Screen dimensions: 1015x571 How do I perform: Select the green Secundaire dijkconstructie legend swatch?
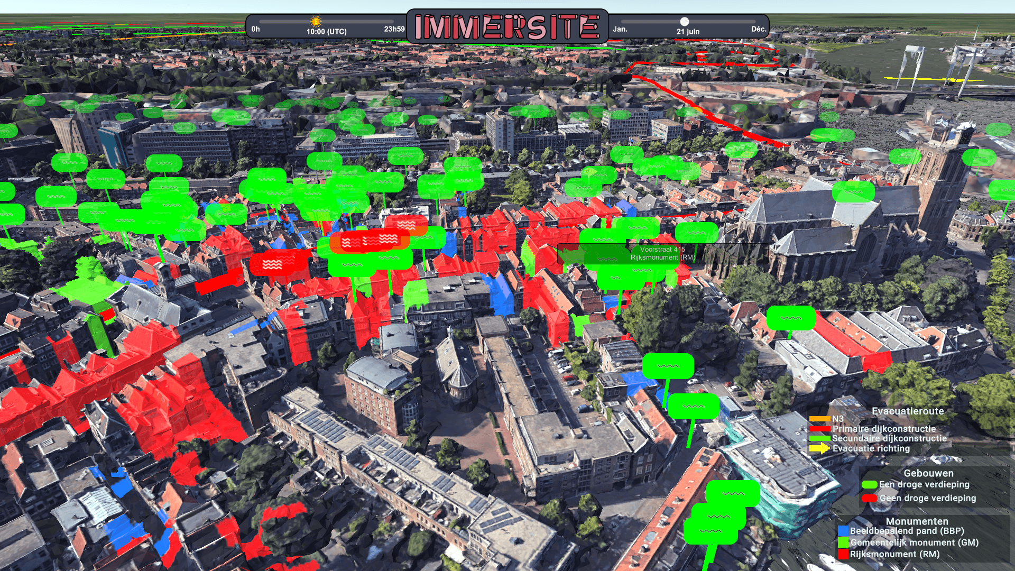[819, 438]
